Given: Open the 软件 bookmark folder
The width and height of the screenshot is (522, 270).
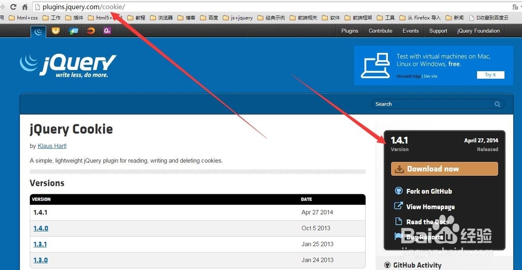Looking at the screenshot, I should (330, 18).
